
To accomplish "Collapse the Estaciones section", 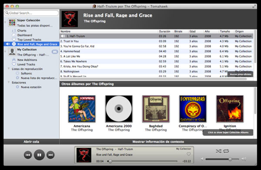I will click(9, 82).
